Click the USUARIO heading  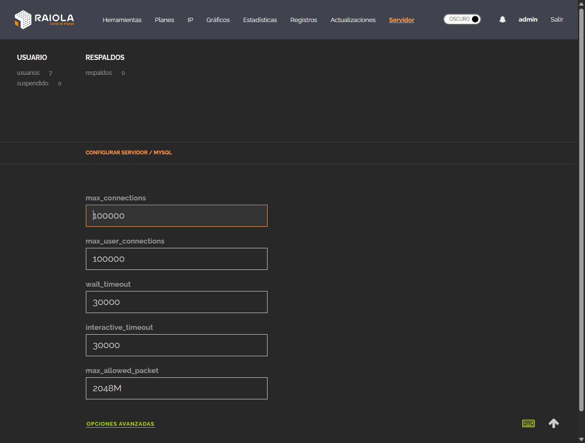(x=32, y=58)
